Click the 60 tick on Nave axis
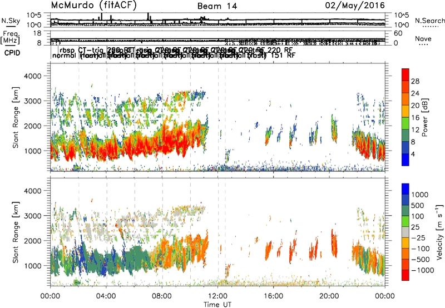Screen dimensions: 445x308 398,33
